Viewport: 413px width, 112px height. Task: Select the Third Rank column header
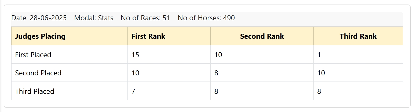(x=358, y=36)
